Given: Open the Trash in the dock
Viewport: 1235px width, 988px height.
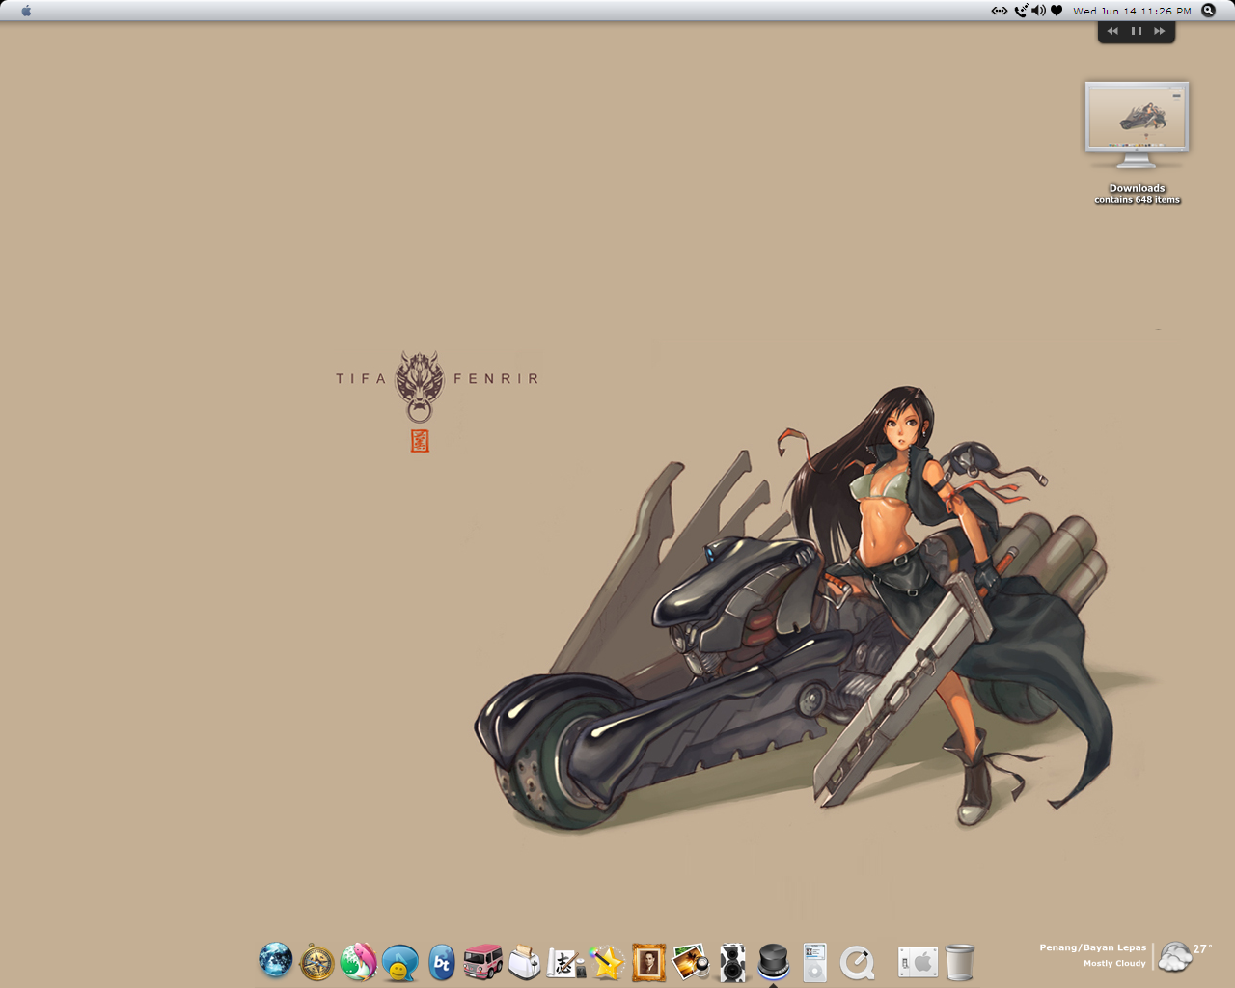Looking at the screenshot, I should tap(960, 962).
